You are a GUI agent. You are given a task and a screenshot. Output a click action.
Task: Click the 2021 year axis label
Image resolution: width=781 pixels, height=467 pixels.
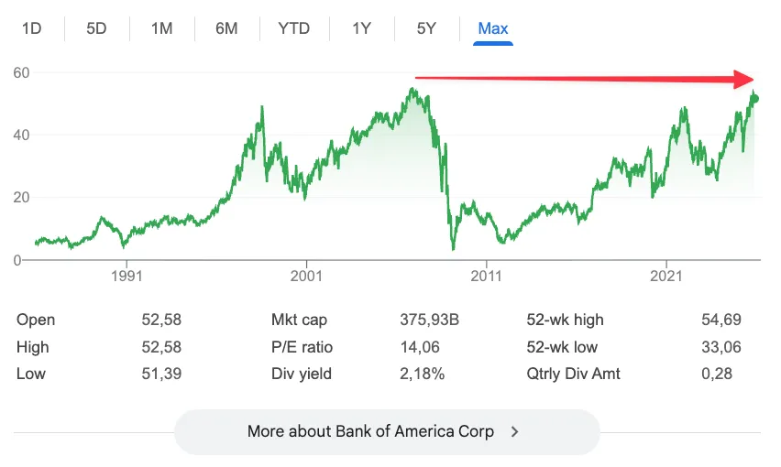(x=666, y=275)
